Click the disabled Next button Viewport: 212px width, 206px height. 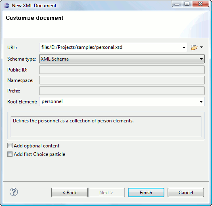[107, 193]
